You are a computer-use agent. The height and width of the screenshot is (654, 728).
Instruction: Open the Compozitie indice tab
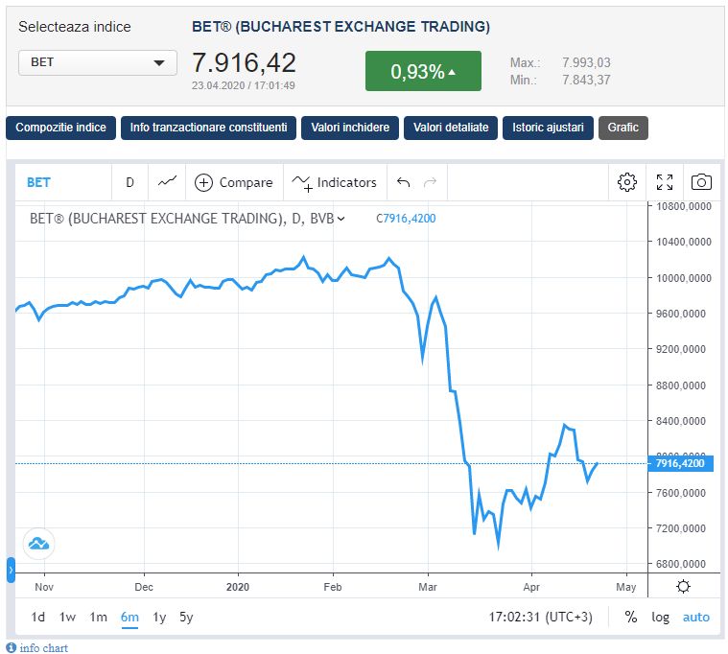tap(60, 128)
